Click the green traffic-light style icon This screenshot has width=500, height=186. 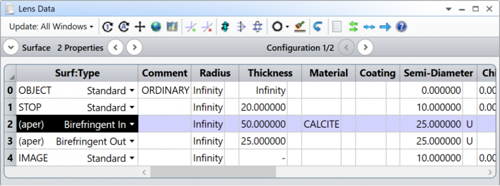pos(225,27)
